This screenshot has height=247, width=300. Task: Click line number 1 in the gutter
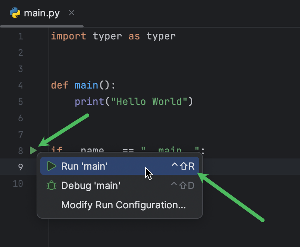21,36
